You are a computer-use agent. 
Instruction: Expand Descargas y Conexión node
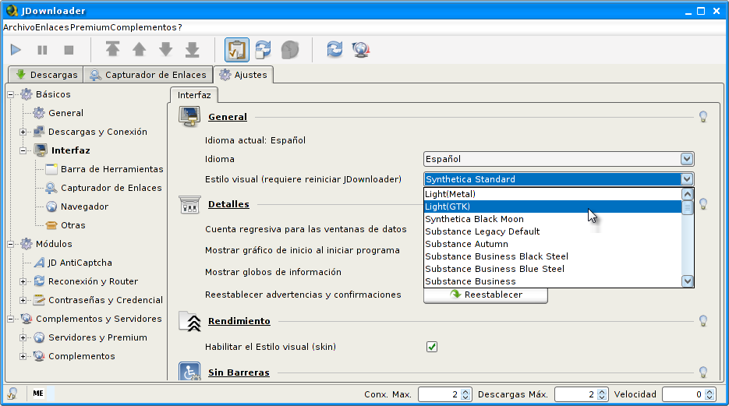click(x=23, y=132)
